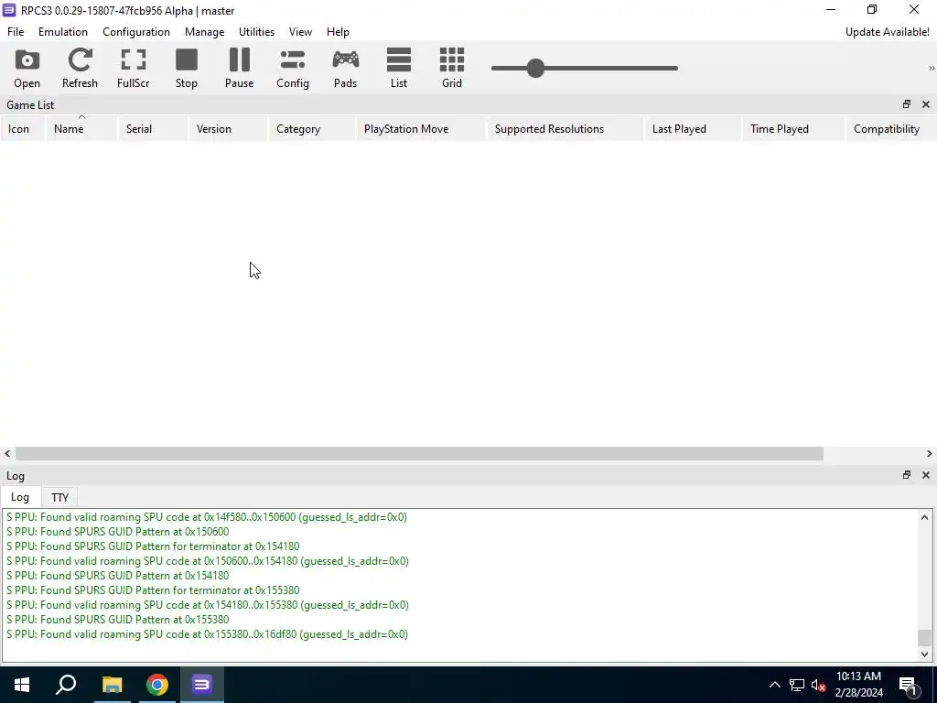The width and height of the screenshot is (937, 703).
Task: Close the Log panel
Action: tap(926, 475)
